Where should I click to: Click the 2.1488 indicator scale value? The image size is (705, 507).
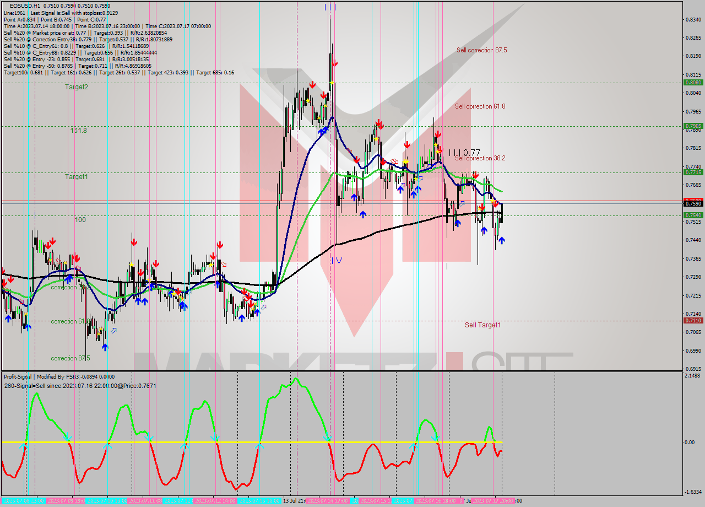(692, 376)
